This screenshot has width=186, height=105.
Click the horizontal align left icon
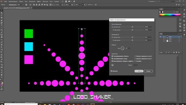click(34, 5)
